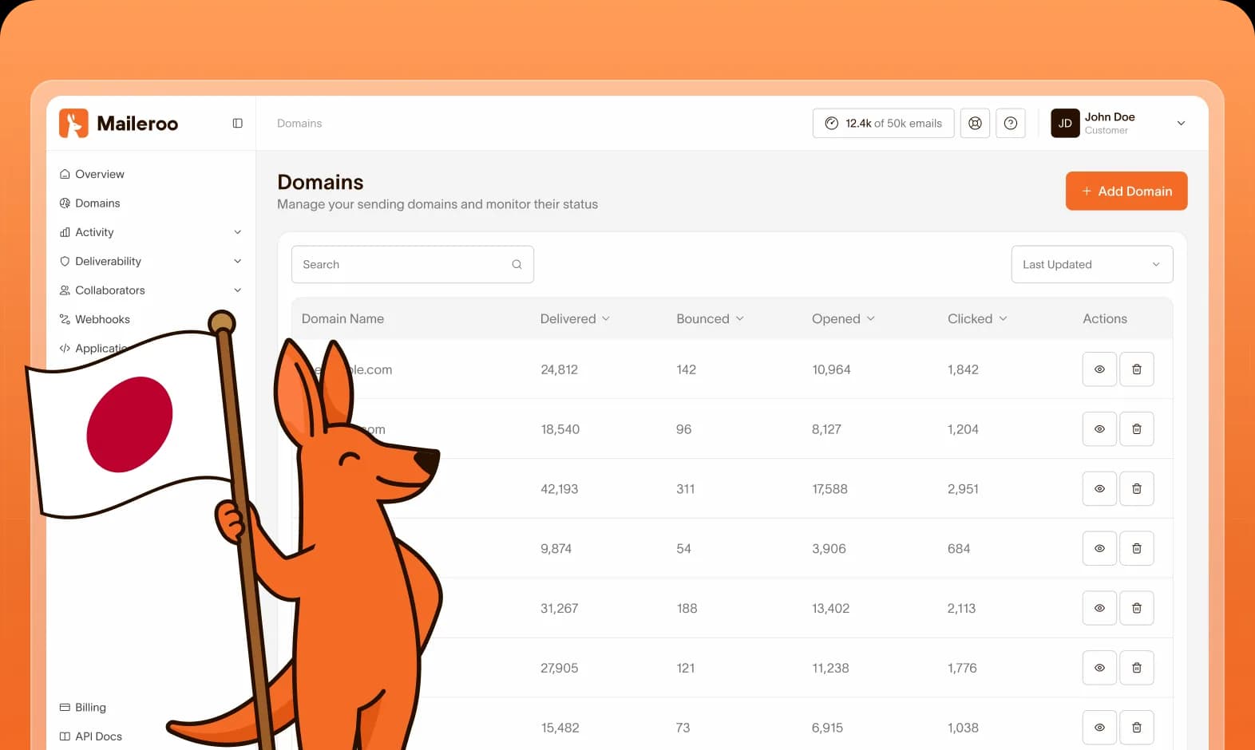Click the JD user avatar
Image resolution: width=1255 pixels, height=750 pixels.
coord(1065,124)
